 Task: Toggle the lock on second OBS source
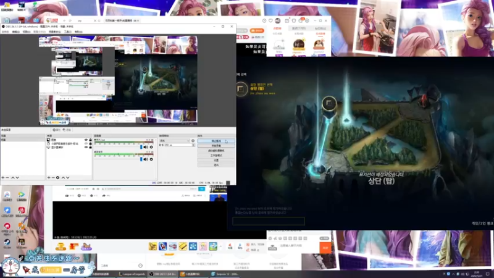click(x=90, y=143)
